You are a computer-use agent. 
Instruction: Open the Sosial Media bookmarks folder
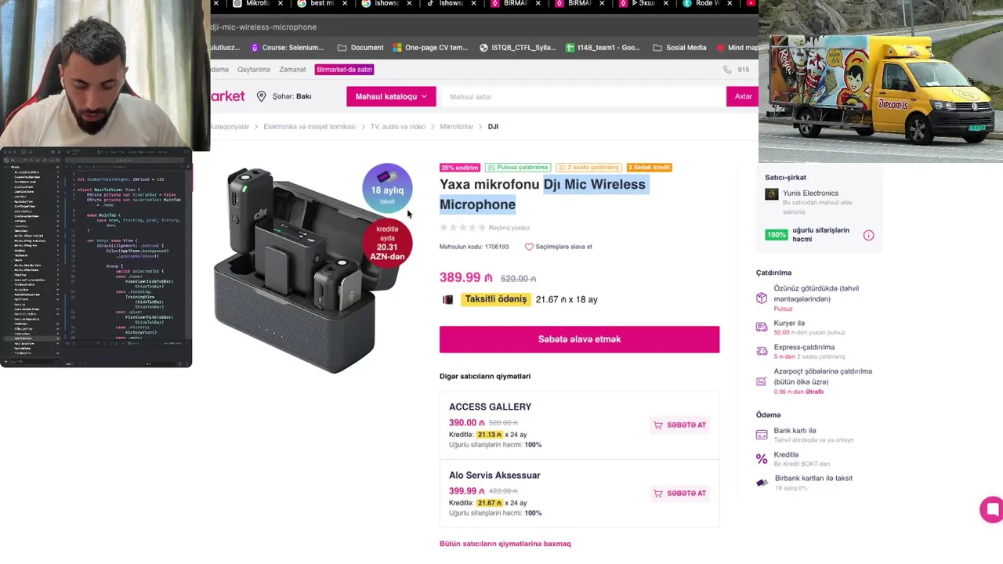click(x=679, y=48)
